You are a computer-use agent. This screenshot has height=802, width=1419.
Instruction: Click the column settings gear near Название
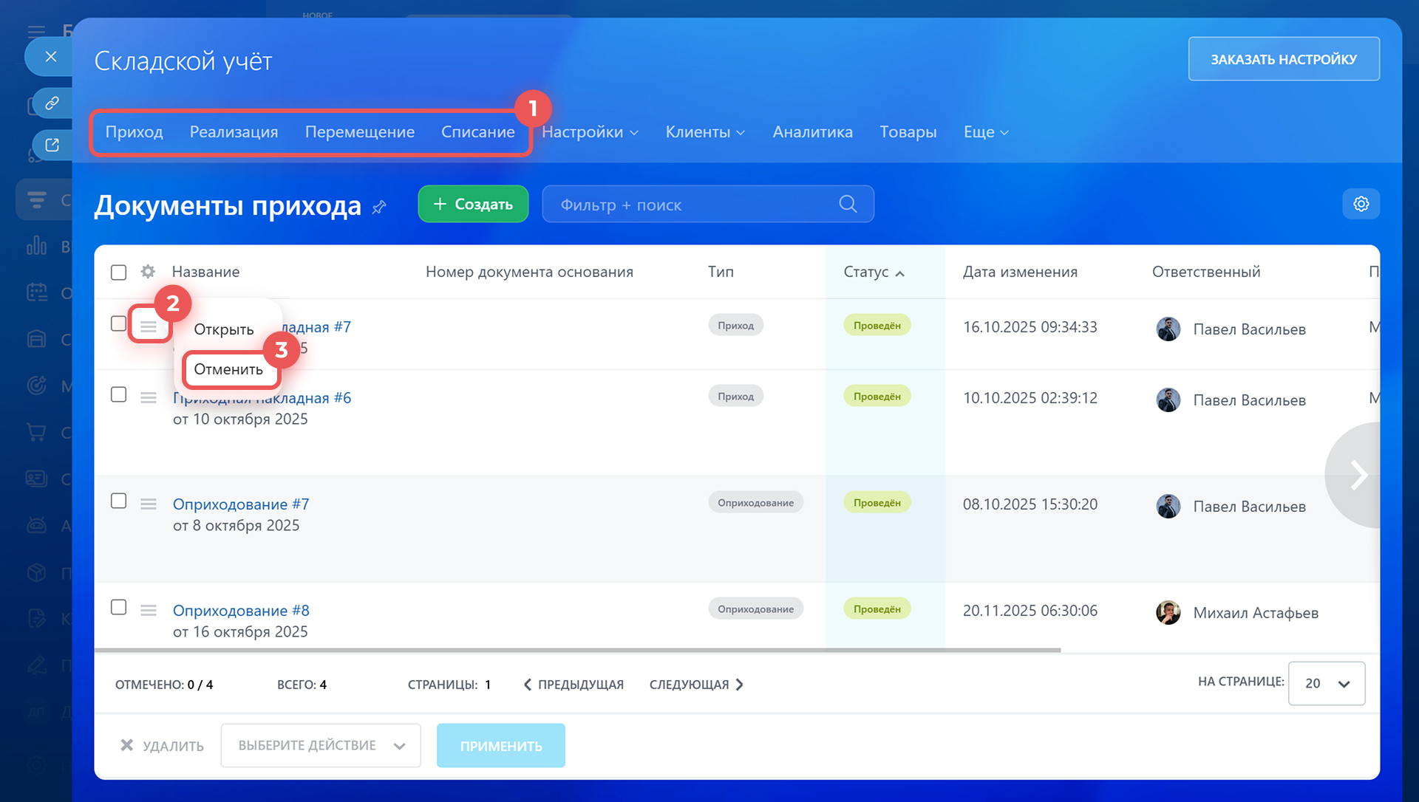coord(148,272)
